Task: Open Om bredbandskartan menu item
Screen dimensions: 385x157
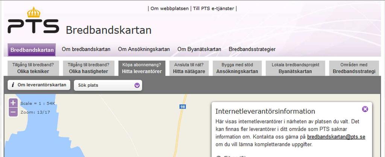Action: (86, 49)
